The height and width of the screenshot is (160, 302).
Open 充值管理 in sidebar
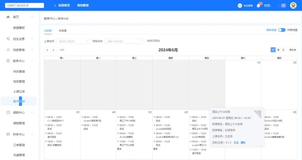(19, 155)
